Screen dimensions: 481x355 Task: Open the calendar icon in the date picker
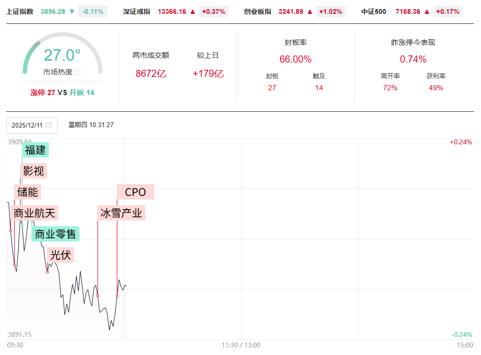point(49,125)
